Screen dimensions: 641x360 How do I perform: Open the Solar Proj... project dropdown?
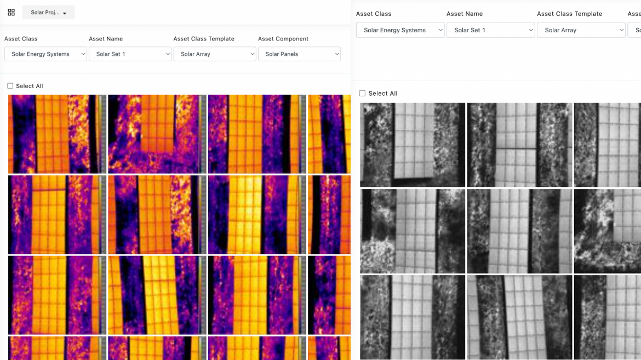click(x=48, y=12)
